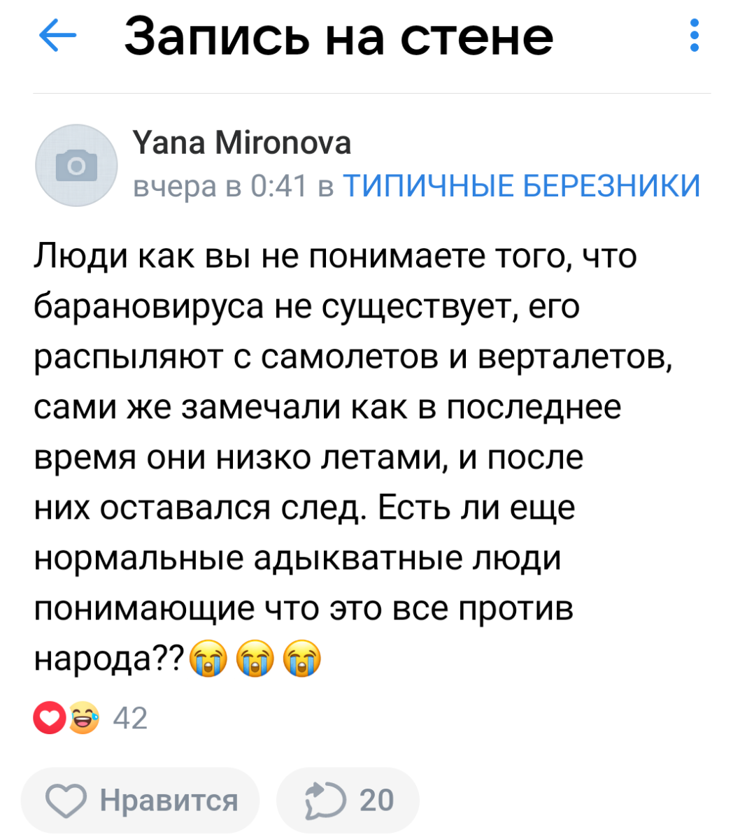This screenshot has width=740, height=839.
Task: Open the three-dot post options menu
Action: [694, 36]
